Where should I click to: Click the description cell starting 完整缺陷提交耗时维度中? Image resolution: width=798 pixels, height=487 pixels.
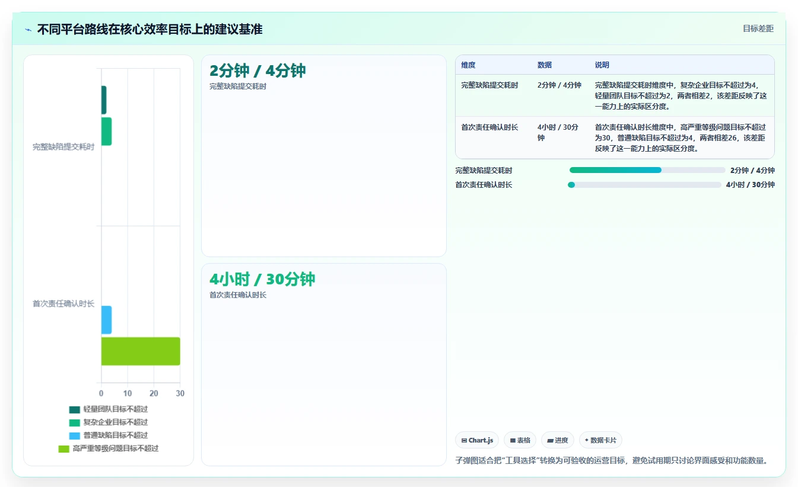pyautogui.click(x=681, y=96)
